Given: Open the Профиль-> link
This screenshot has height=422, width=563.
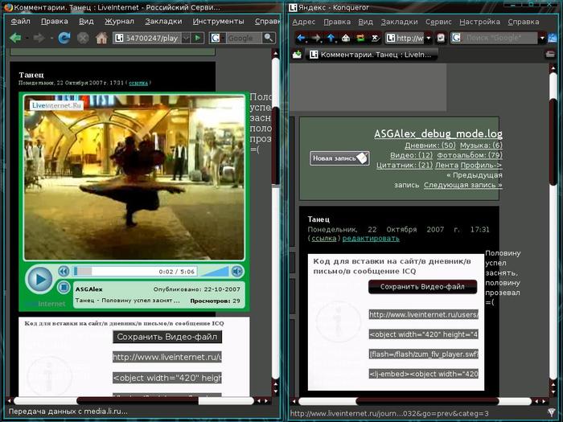Looking at the screenshot, I should (482, 165).
